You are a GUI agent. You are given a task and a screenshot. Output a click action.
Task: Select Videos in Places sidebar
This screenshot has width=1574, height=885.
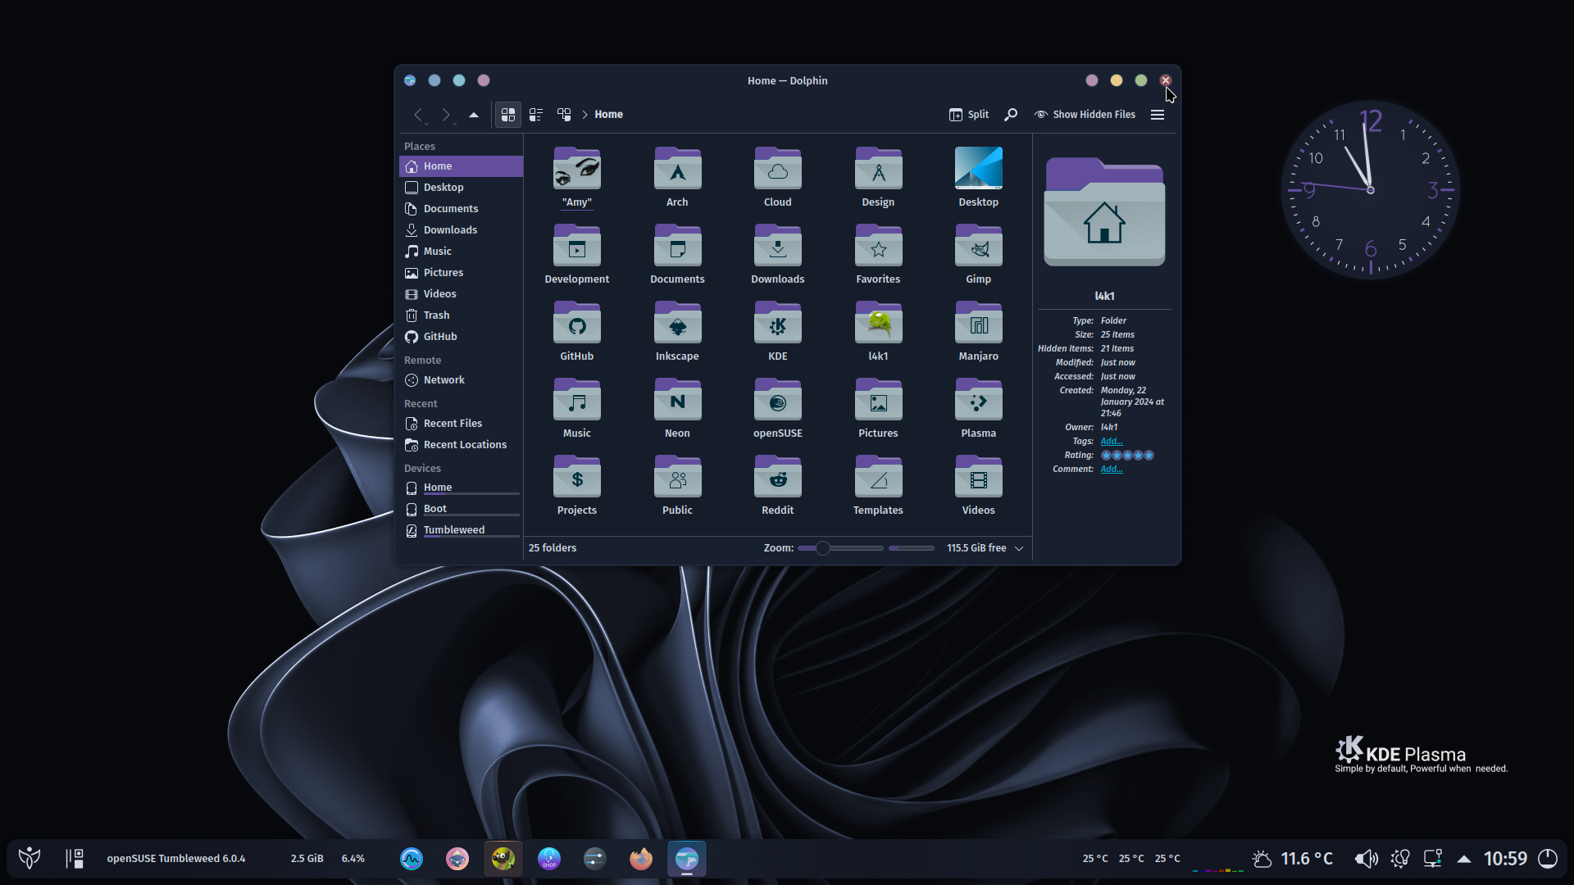coord(461,293)
